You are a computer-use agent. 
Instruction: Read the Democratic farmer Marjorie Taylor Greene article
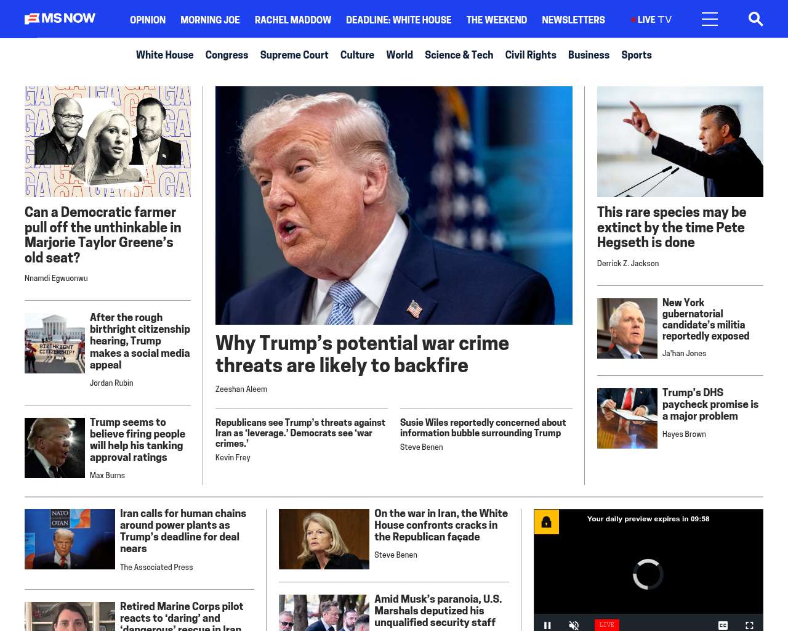(x=103, y=235)
